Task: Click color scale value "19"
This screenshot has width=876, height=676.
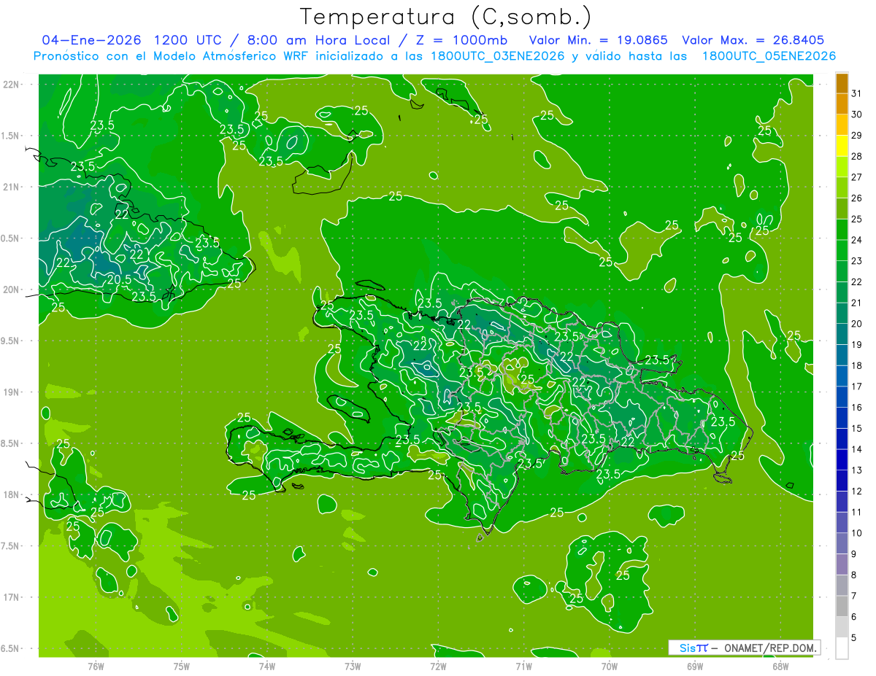Action: coord(857,344)
